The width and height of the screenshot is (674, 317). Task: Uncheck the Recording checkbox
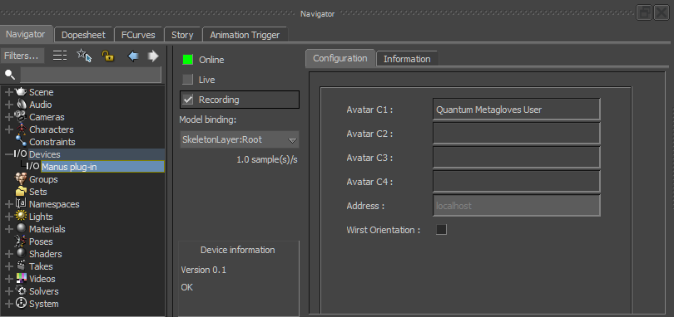pyautogui.click(x=188, y=100)
